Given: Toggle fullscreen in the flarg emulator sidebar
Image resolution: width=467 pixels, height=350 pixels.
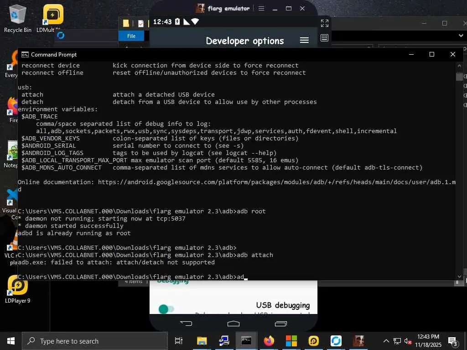Looking at the screenshot, I should coord(325,23).
